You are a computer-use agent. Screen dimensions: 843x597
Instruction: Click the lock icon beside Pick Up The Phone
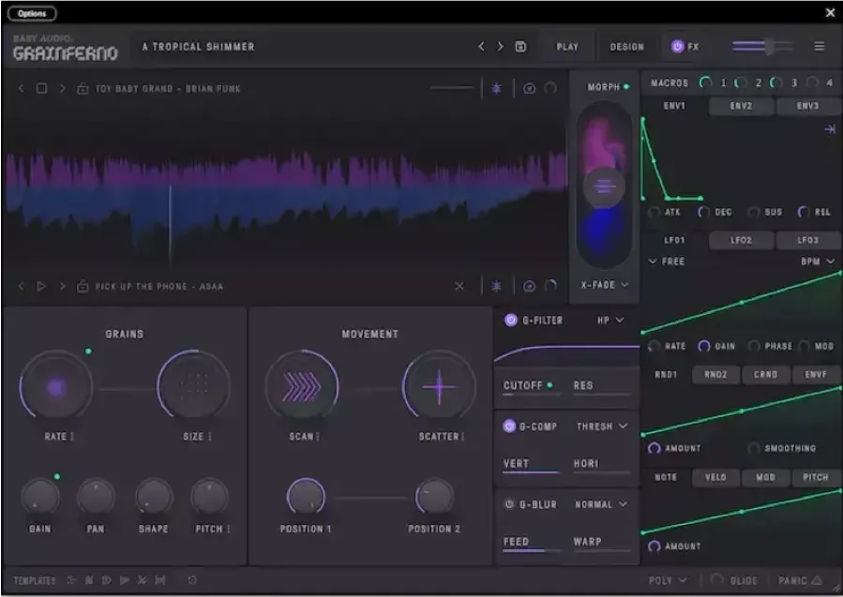(83, 287)
